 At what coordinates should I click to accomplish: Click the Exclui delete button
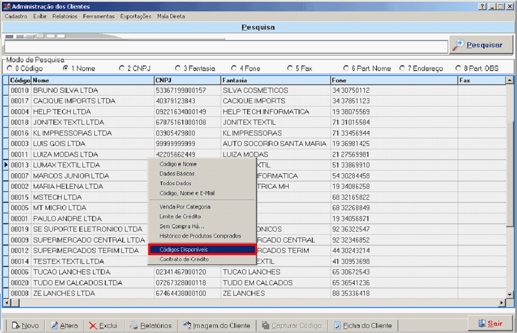103,325
